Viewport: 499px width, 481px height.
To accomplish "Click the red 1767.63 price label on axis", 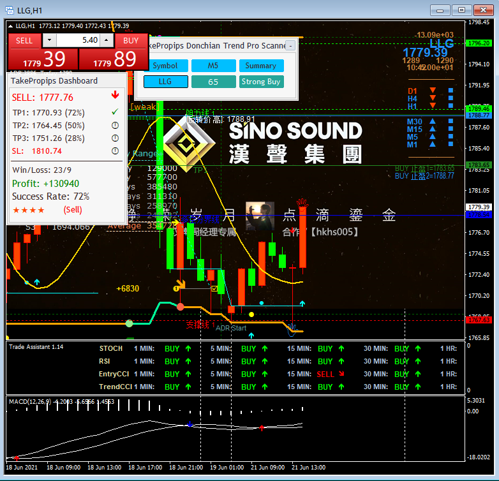I will click(x=479, y=320).
